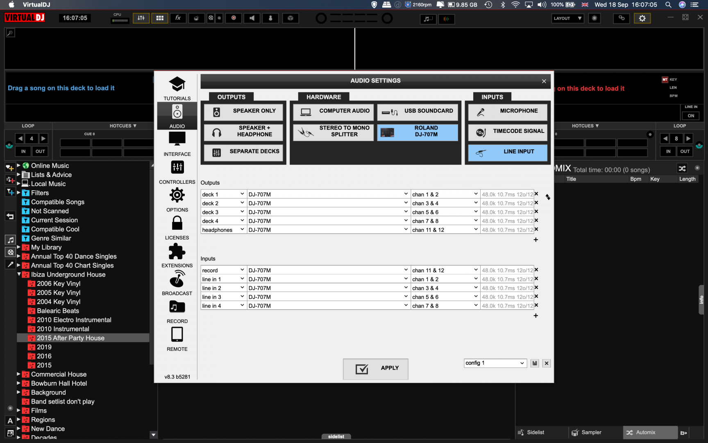Save the config using the disk icon
This screenshot has width=708, height=443.
coord(535,363)
